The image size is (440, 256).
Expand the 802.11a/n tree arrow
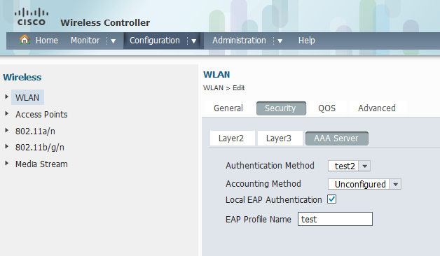[x=7, y=130]
